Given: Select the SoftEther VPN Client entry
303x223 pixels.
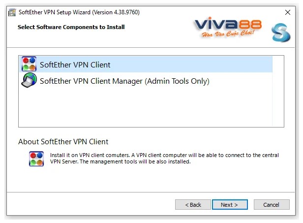Looking at the screenshot, I should point(75,64).
